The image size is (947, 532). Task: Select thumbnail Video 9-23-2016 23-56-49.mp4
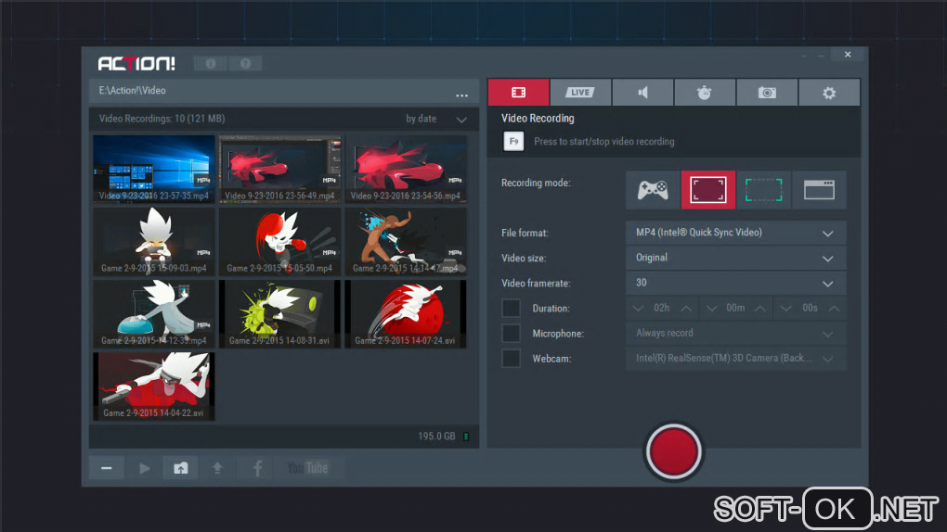point(279,169)
